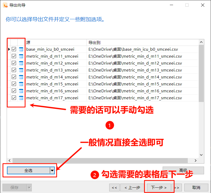
Task: Open the 全选 dropdown arrow
Action: (52, 170)
